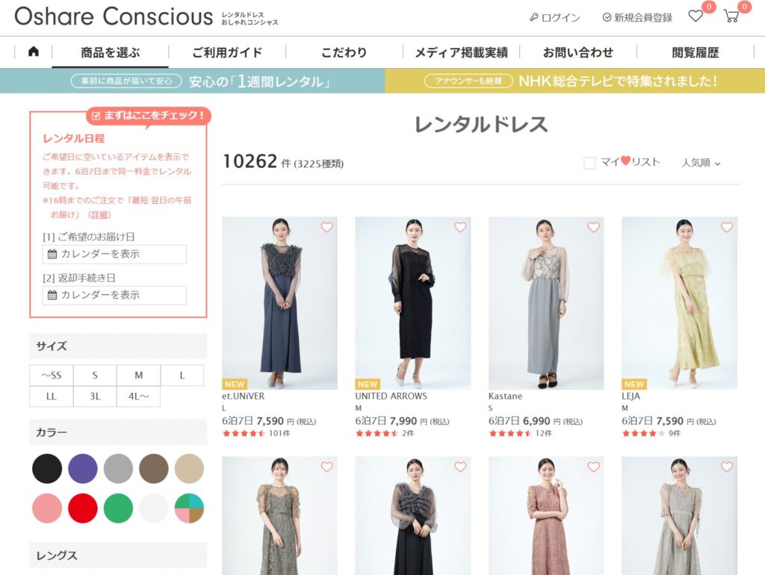Open the 商品を選ぶ menu
765x575 pixels.
111,52
